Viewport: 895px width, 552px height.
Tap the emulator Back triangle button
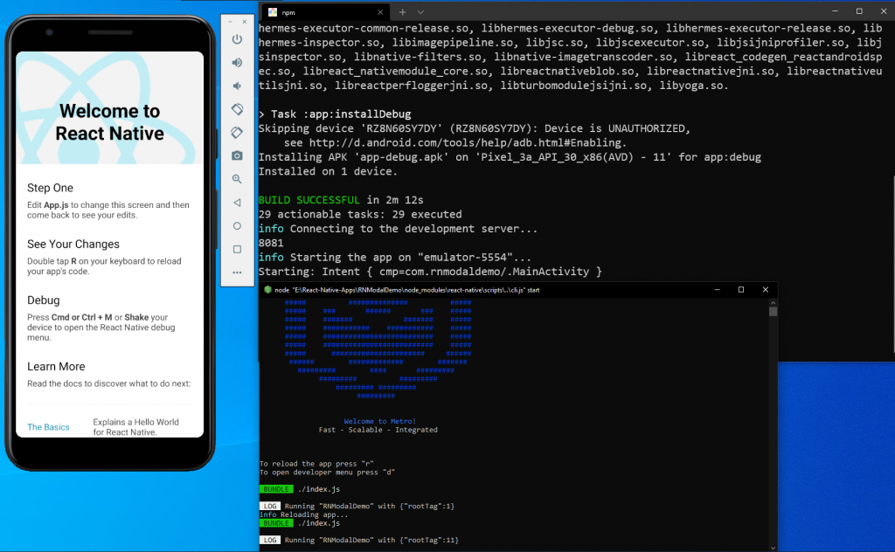pos(237,203)
